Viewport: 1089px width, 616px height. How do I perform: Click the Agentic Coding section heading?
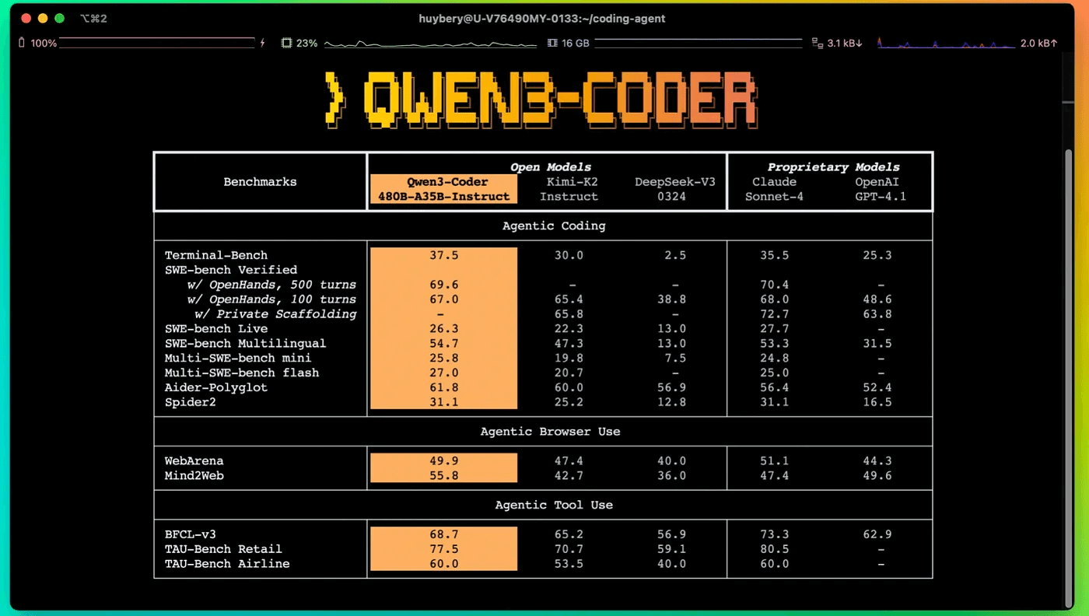point(553,226)
